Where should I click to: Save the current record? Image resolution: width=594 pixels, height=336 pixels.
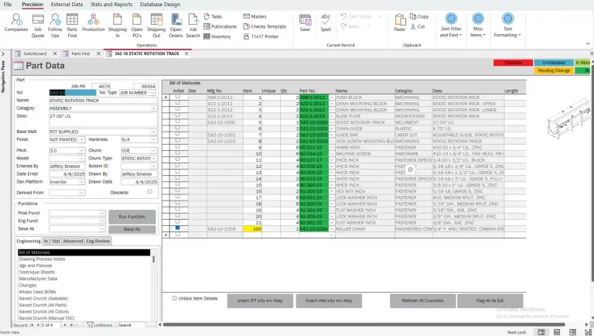305,22
